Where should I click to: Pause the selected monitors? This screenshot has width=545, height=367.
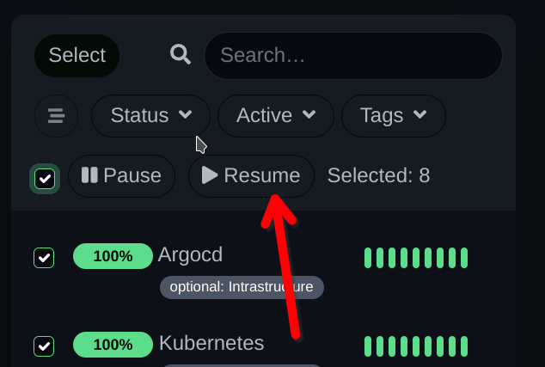122,176
